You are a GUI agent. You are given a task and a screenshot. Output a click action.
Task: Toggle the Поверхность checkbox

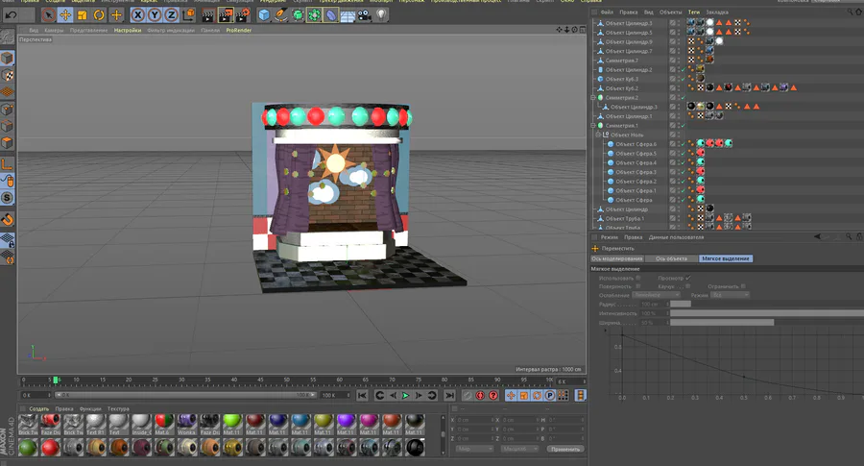[x=638, y=286]
